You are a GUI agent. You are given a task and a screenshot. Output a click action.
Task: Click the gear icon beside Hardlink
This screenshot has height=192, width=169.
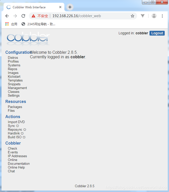[x=22, y=133]
